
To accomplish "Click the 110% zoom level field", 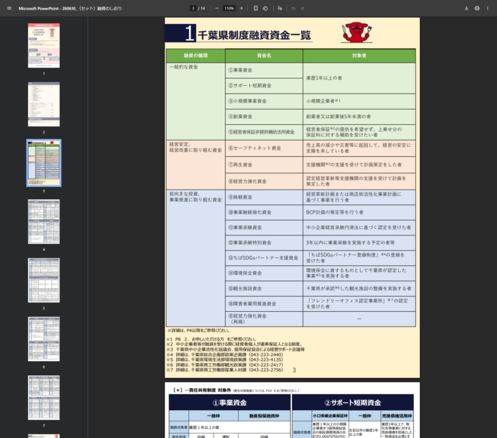I will tap(229, 8).
